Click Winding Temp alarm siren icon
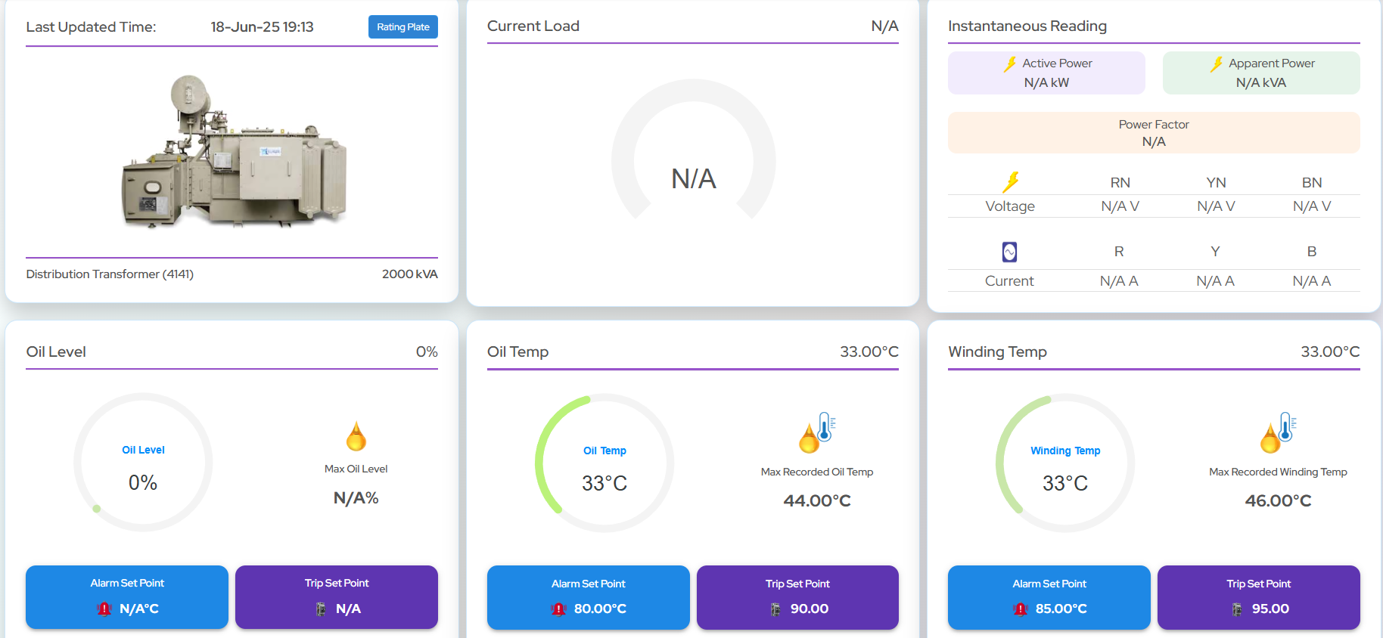 pyautogui.click(x=1021, y=609)
